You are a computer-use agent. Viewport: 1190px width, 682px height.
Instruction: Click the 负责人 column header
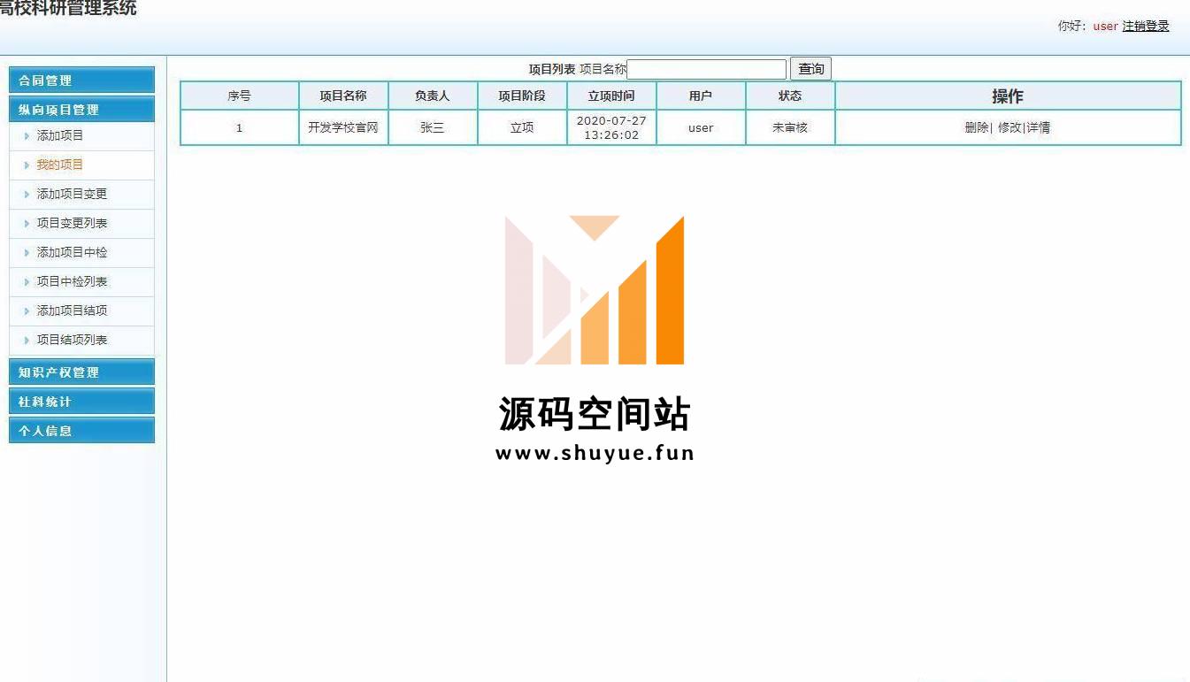click(x=433, y=96)
